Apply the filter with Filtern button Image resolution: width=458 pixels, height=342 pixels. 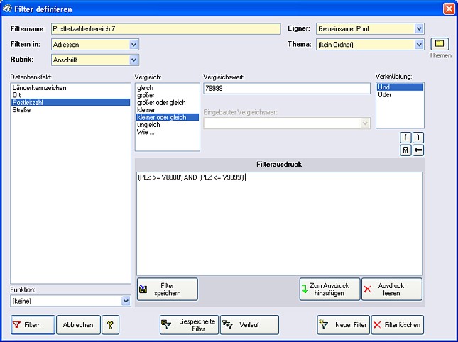33,325
